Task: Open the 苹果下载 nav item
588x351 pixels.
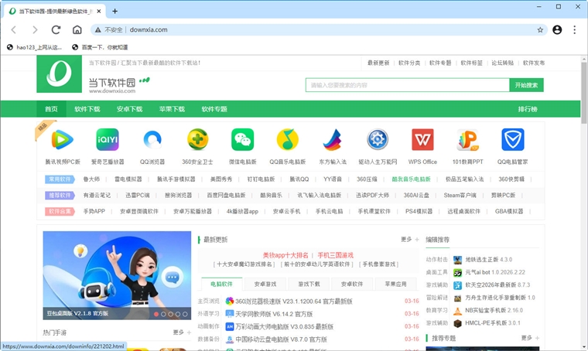Action: pos(172,109)
